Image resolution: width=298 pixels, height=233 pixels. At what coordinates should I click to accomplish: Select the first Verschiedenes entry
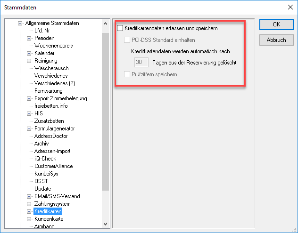click(x=51, y=76)
